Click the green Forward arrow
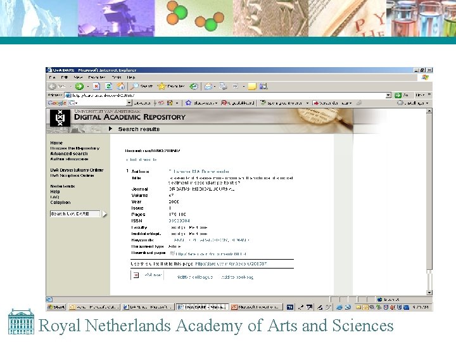 point(79,86)
